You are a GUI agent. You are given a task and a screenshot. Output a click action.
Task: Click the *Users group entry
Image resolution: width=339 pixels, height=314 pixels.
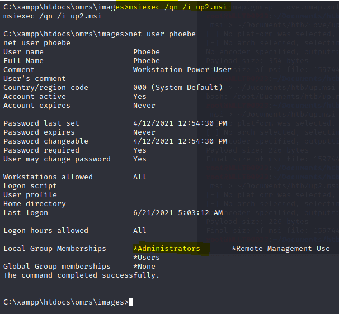tap(147, 258)
